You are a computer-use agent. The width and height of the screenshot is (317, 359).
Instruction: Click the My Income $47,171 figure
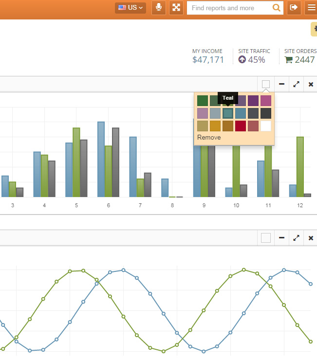[x=208, y=60]
